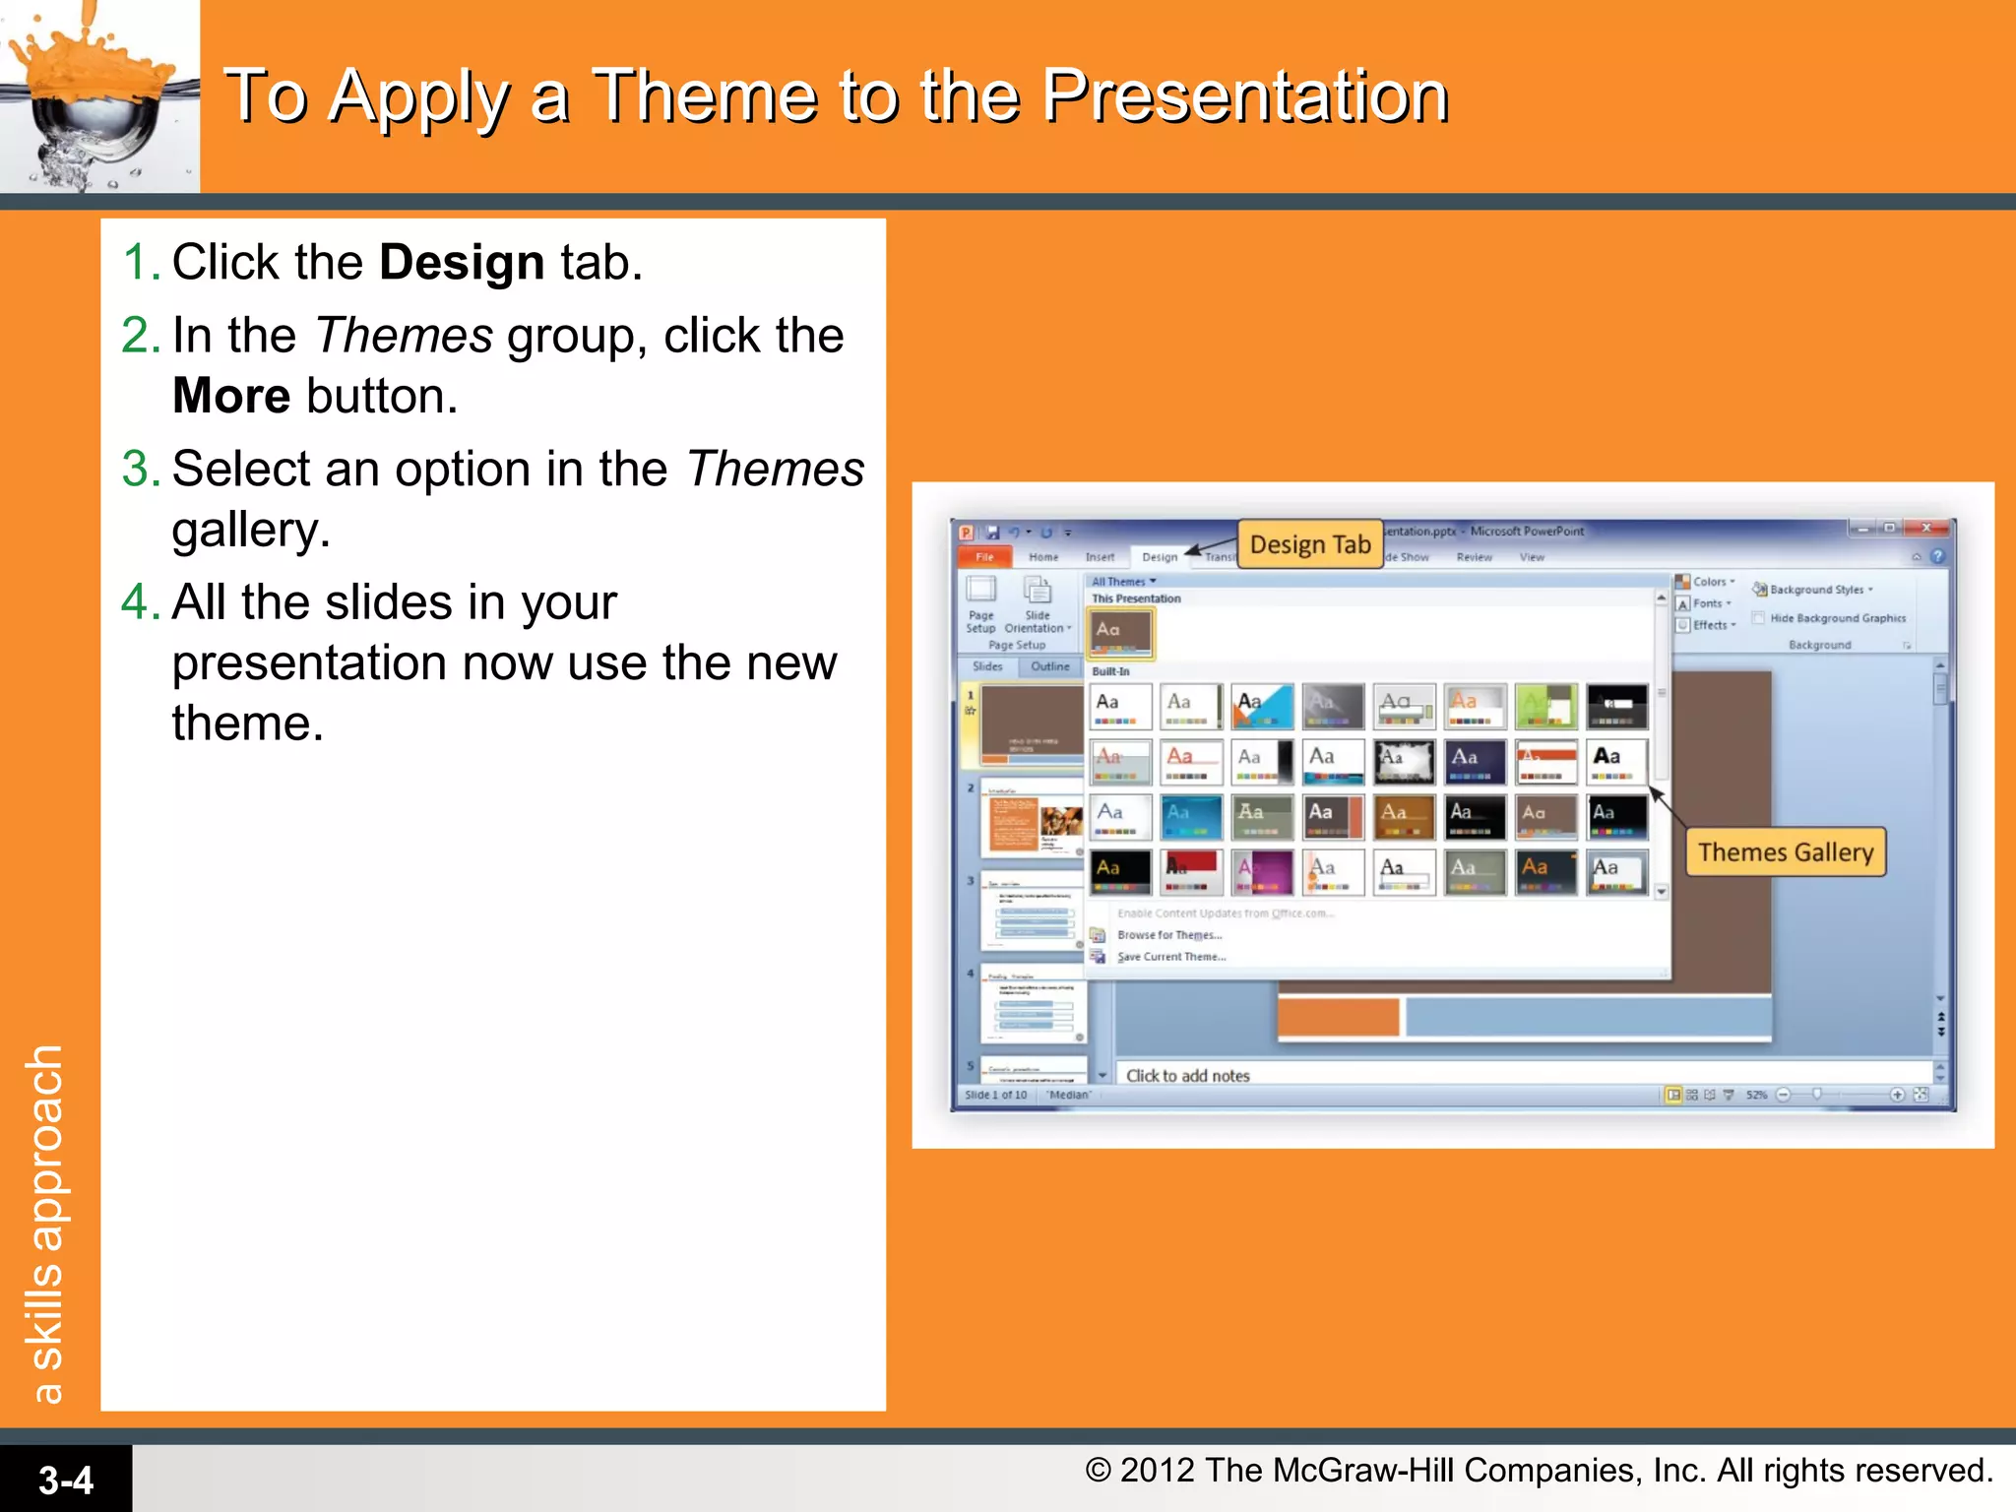Screen dimensions: 2016x1512
Task: Switch to the Outline pane tab
Action: (x=1049, y=666)
